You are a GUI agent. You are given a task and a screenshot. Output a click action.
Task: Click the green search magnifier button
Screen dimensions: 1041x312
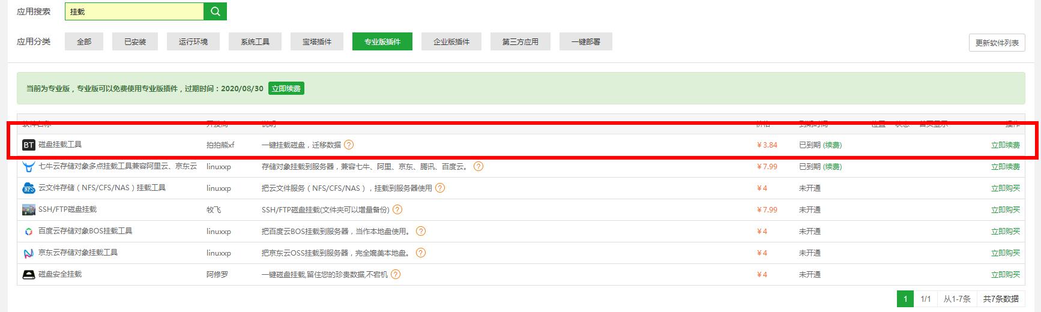tap(216, 11)
